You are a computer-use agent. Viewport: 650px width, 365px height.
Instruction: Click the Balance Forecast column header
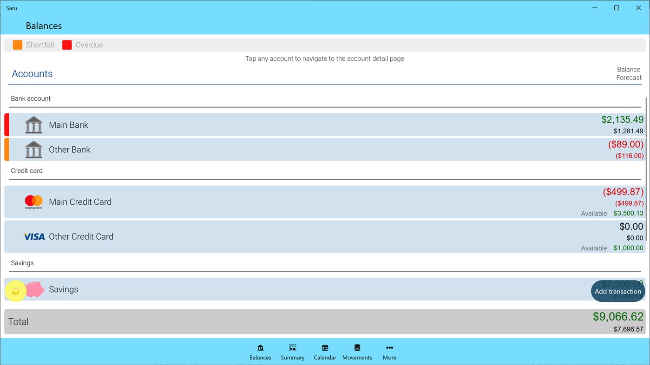[x=628, y=73]
